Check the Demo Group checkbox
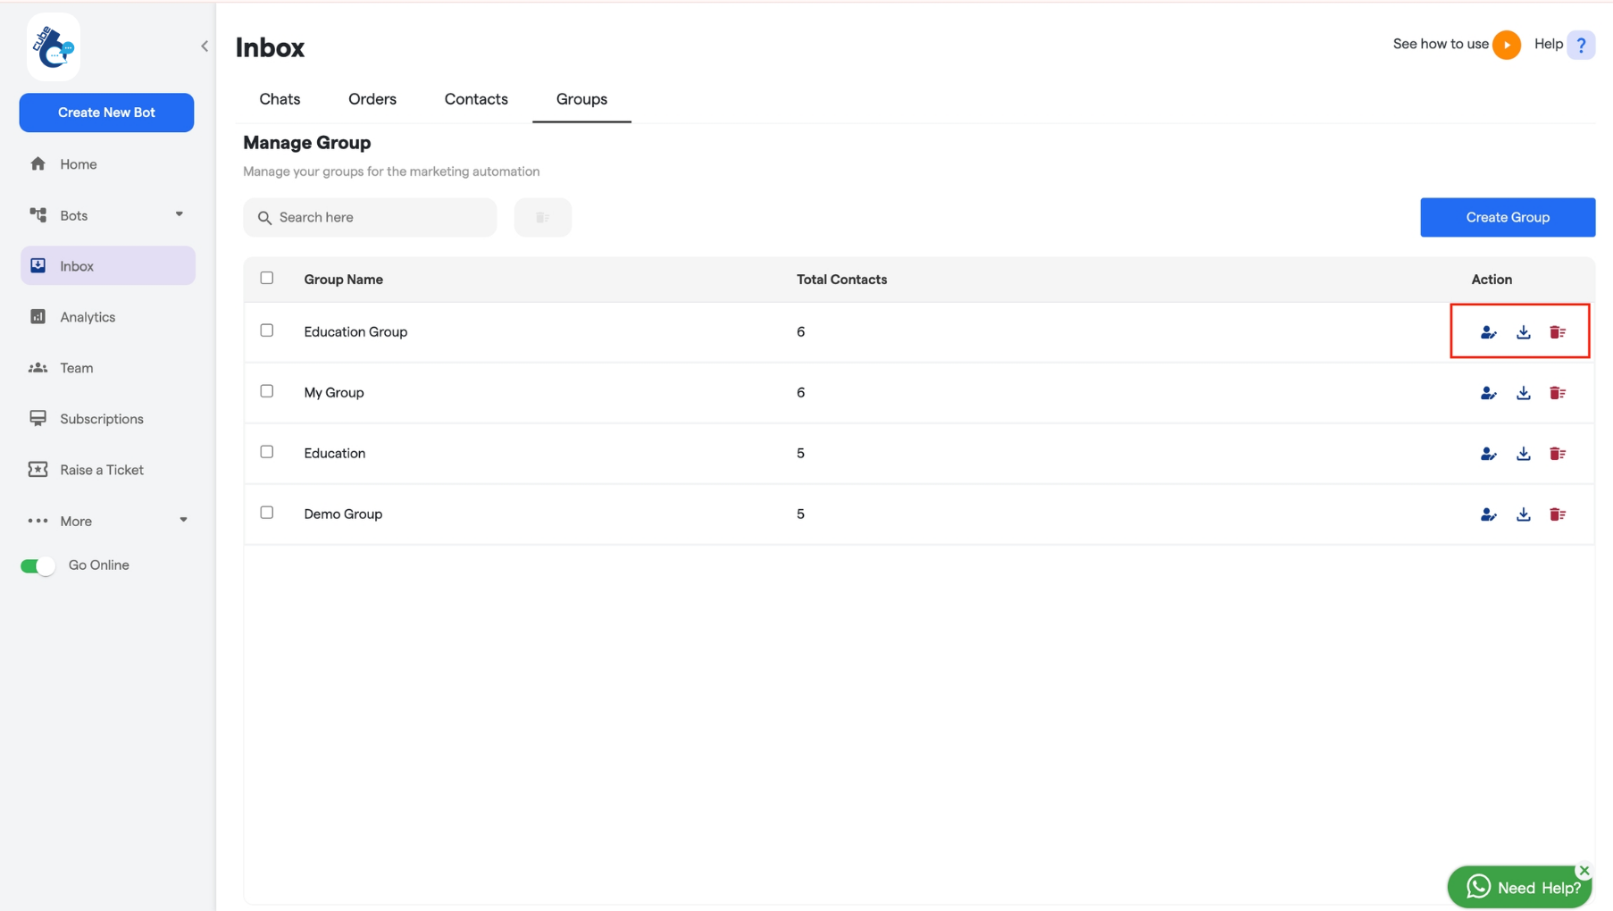 pos(266,513)
